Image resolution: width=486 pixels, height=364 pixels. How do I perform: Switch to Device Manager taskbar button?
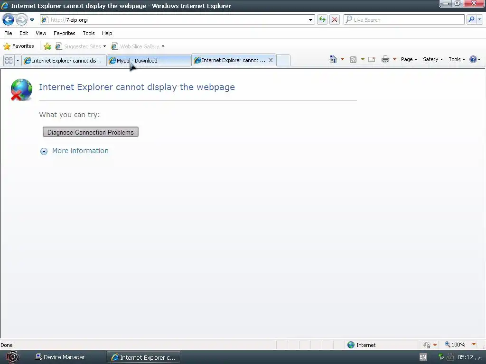[60, 357]
